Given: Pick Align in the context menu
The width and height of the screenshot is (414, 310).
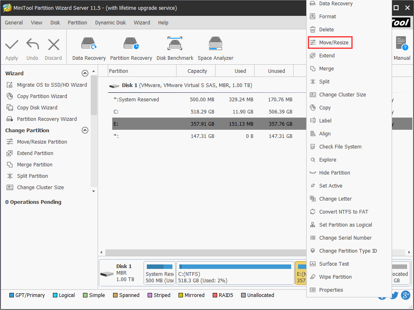Looking at the screenshot, I should click(349, 133).
